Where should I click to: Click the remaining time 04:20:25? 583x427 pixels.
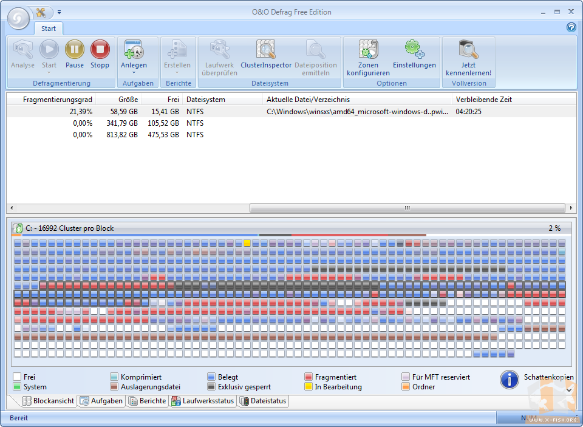(468, 112)
